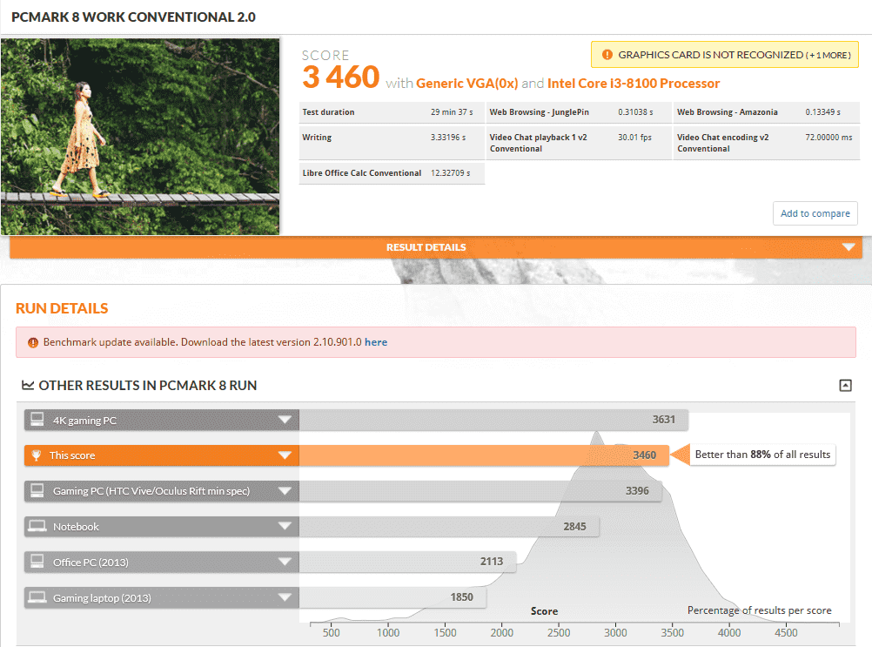Expand the Notebook row dropdown arrow
This screenshot has width=872, height=647.
[x=285, y=527]
